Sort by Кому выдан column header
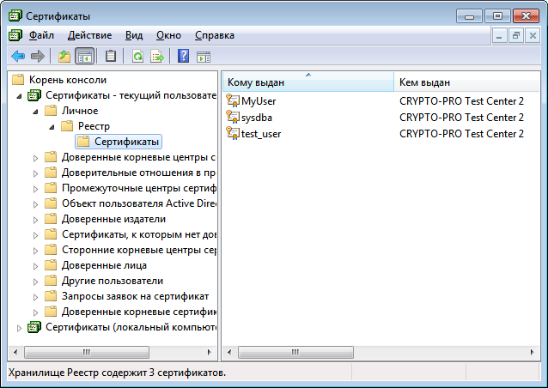The height and width of the screenshot is (388, 548). tap(308, 82)
